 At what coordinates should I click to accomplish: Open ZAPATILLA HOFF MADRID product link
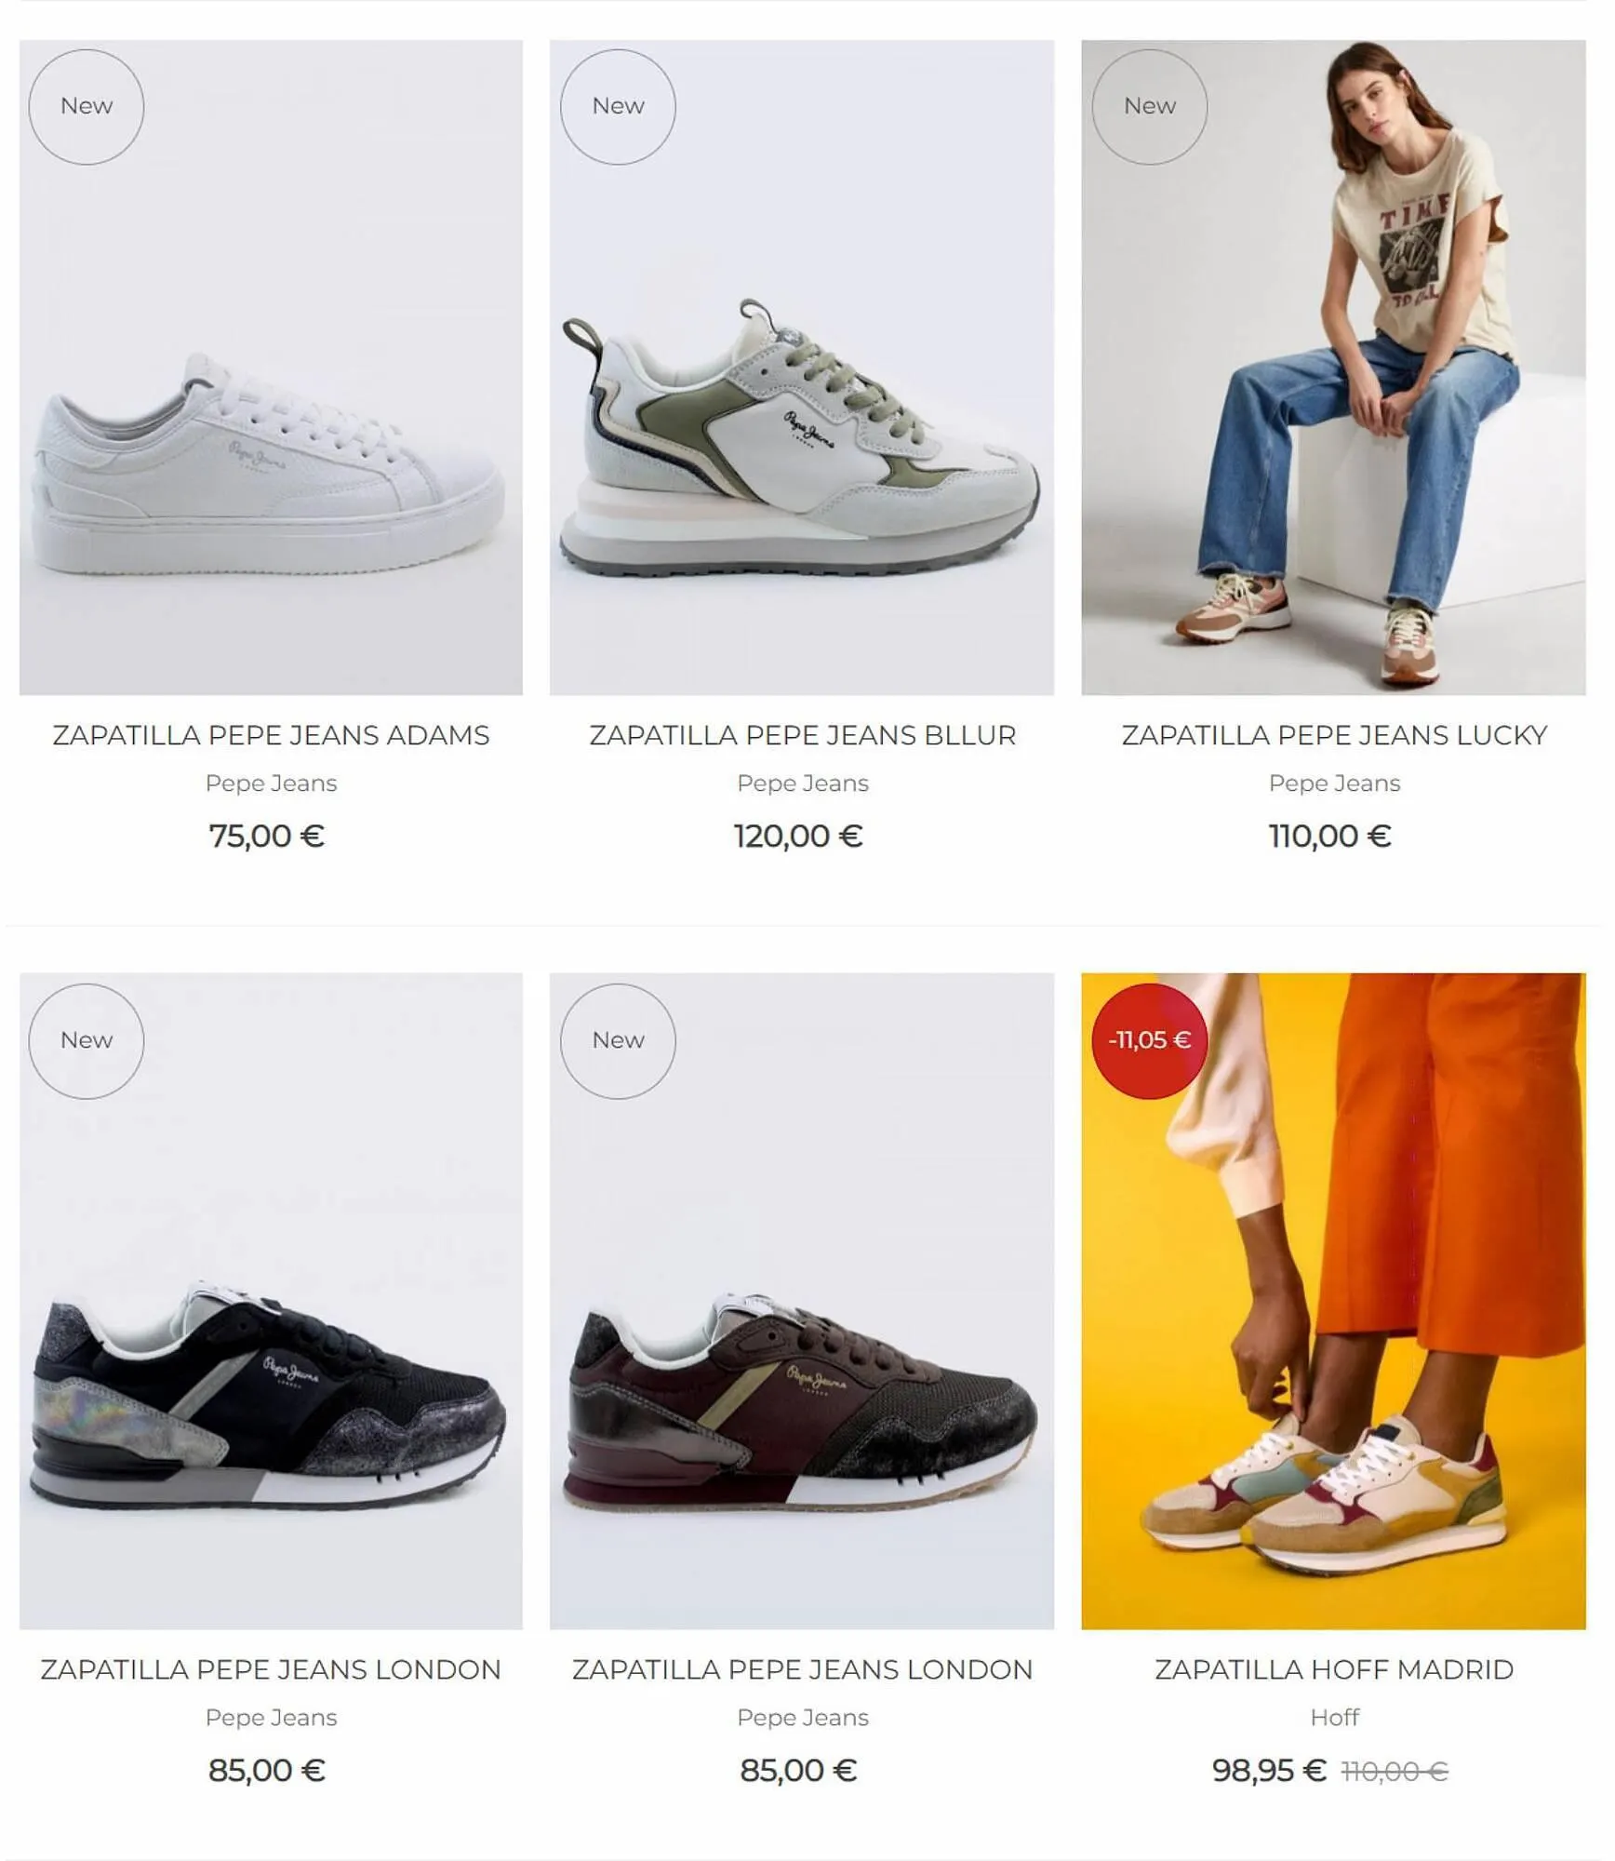[x=1334, y=1669]
